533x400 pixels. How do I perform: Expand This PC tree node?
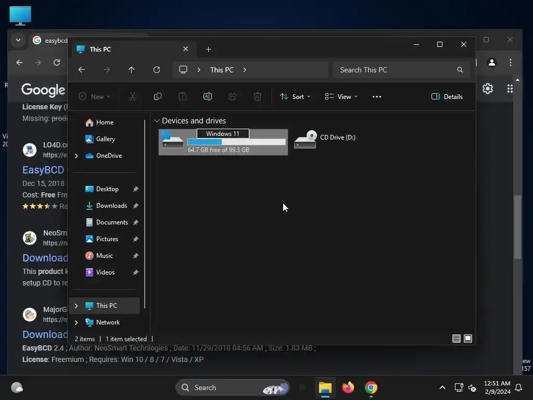coord(76,306)
